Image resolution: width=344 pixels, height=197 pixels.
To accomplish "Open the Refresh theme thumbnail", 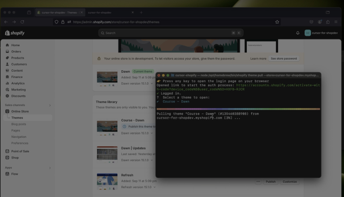I will tap(107, 181).
